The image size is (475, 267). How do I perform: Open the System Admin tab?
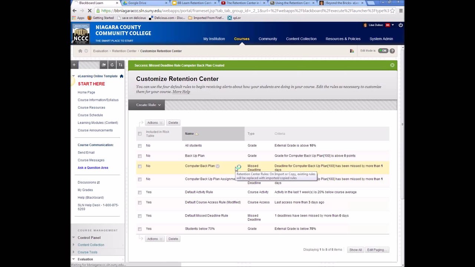[381, 39]
